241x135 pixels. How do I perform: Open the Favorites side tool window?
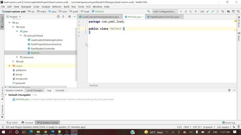(x=2, y=111)
